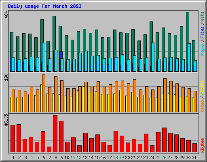Click the blue files bar for day 9
The height and width of the screenshot is (162, 207).
point(61,55)
